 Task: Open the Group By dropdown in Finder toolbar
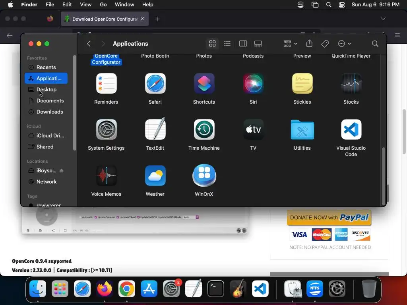point(290,44)
